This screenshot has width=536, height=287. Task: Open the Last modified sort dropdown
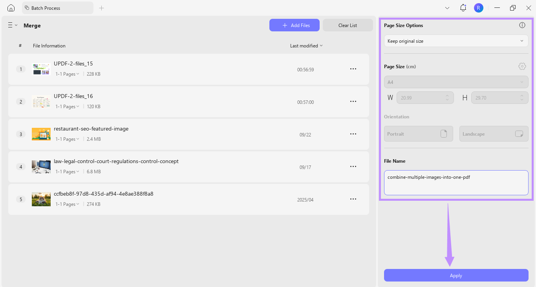(x=306, y=45)
